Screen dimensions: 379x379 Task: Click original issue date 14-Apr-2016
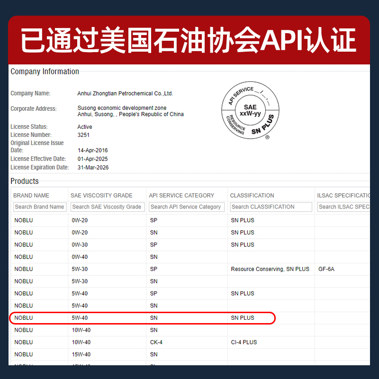click(x=92, y=150)
